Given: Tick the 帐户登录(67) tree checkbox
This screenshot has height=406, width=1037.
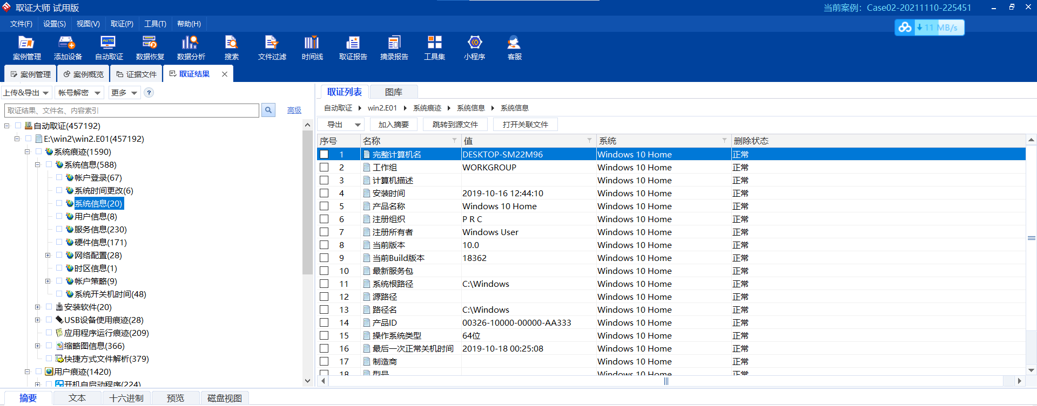Looking at the screenshot, I should [x=59, y=177].
